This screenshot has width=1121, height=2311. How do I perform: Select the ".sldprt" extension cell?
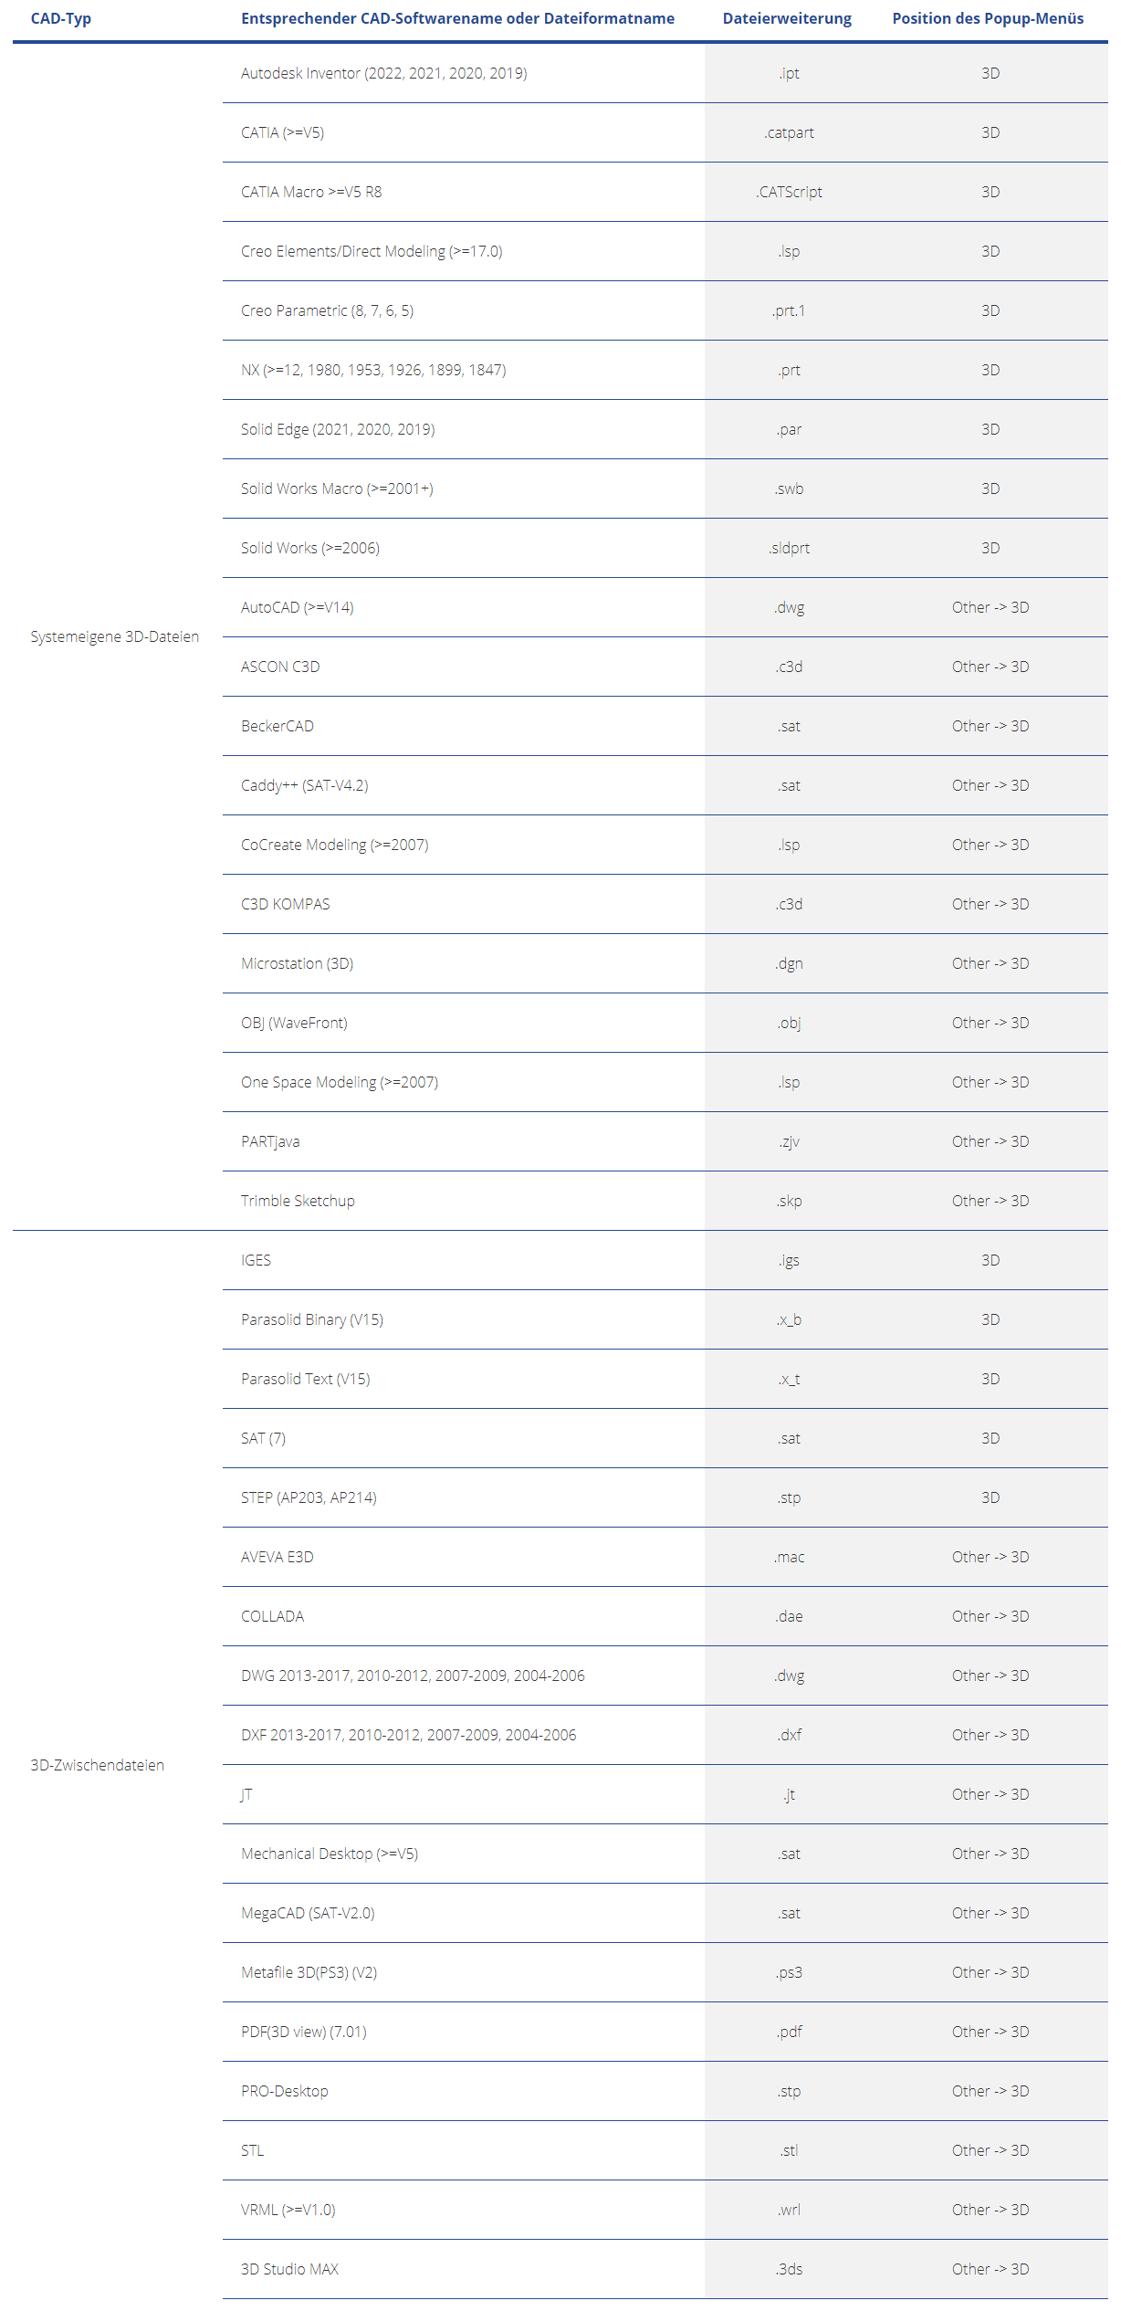[x=790, y=548]
